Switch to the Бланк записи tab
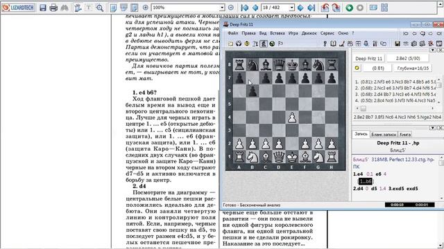 click(384, 134)
